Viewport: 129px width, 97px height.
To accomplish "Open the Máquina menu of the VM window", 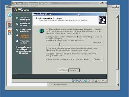I will coord(16,6).
